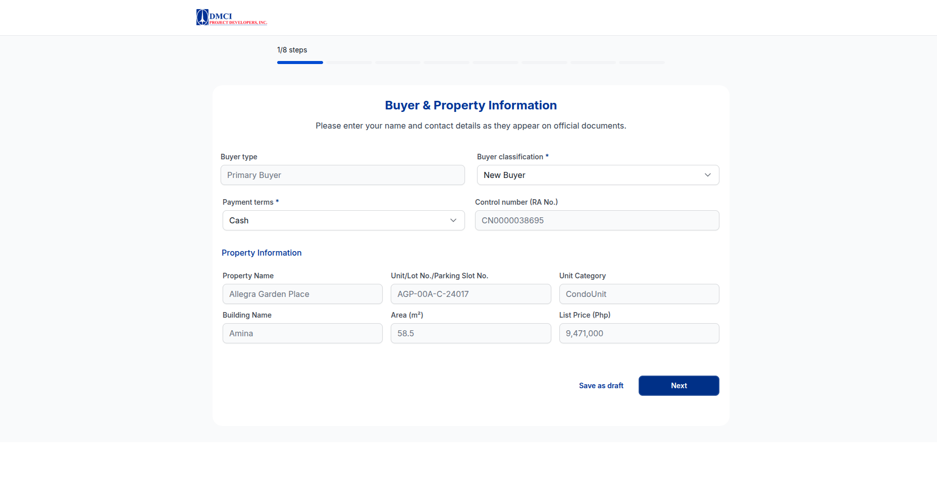Click the "Control number (RA No.)" label
937x484 pixels.
coord(516,202)
